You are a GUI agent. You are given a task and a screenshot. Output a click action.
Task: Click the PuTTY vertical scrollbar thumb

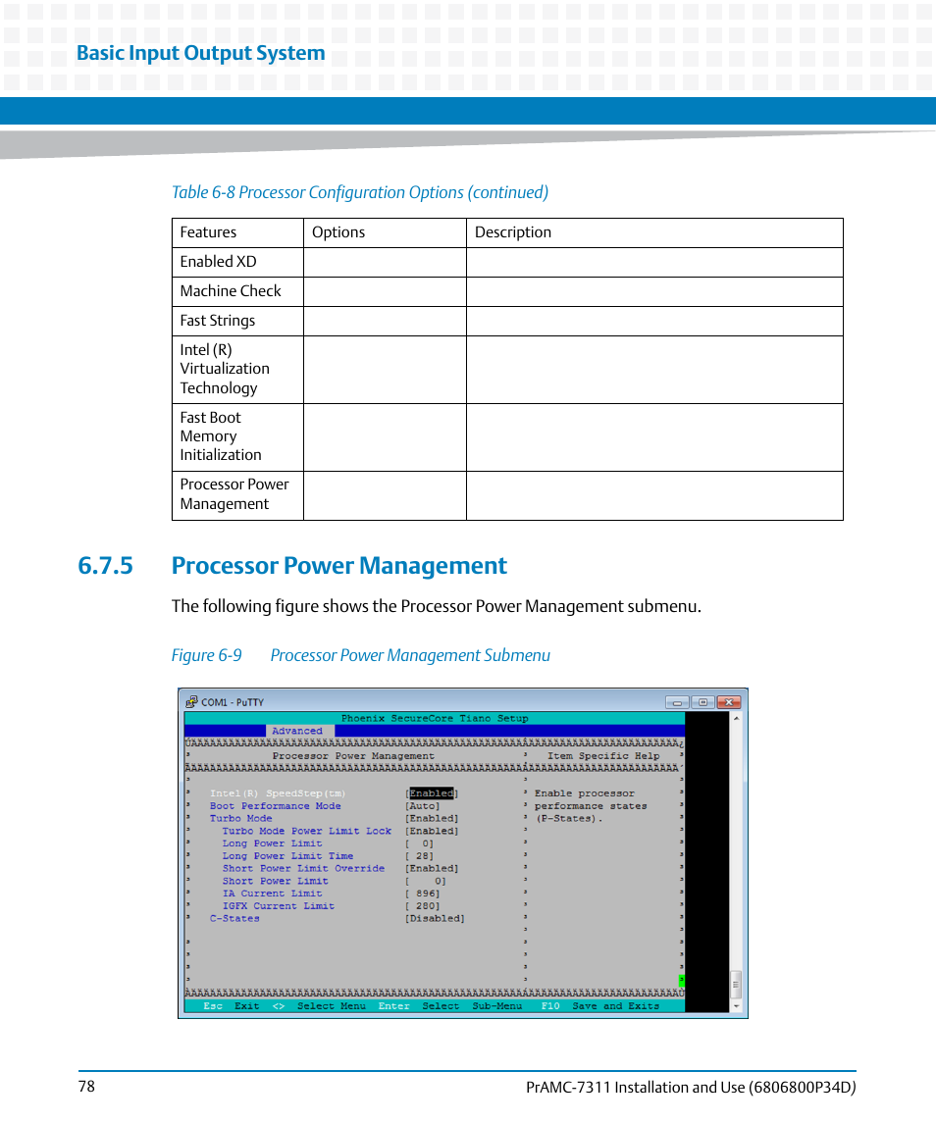736,985
